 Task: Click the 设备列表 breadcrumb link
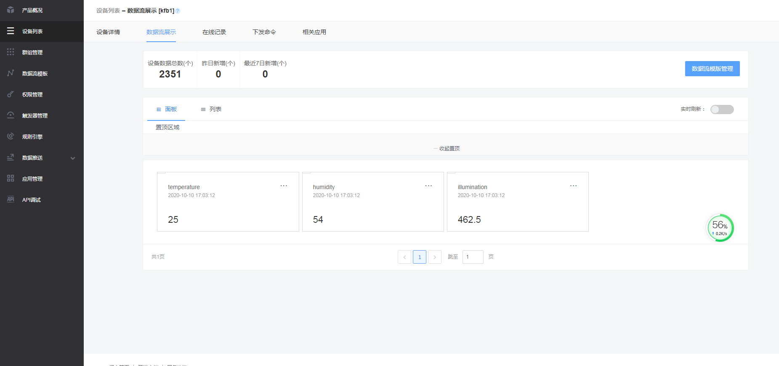pos(108,11)
